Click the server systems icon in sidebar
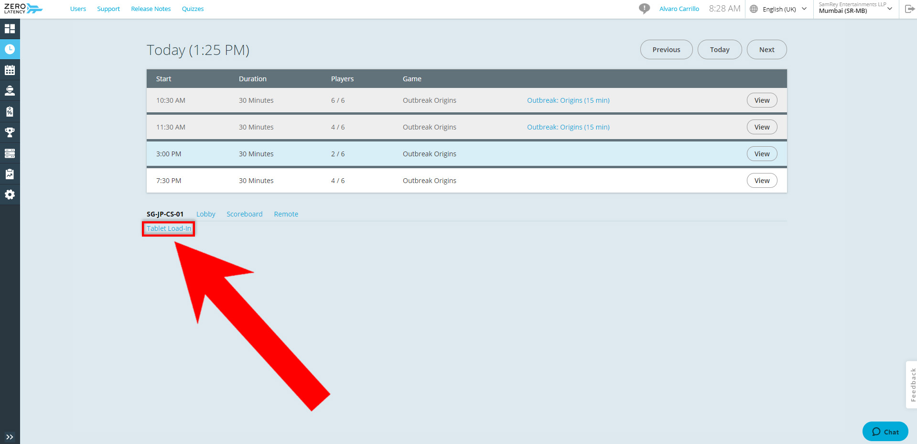The image size is (917, 444). point(10,153)
